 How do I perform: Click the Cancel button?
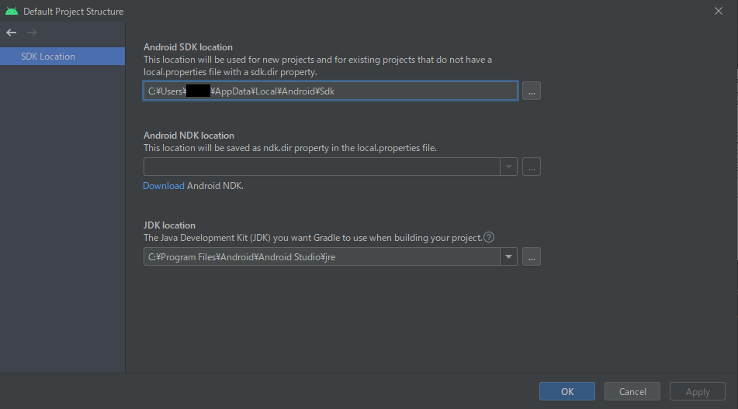point(632,392)
